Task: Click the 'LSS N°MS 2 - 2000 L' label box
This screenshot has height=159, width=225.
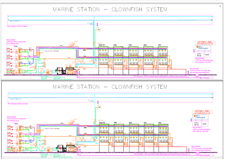Action: (205, 43)
